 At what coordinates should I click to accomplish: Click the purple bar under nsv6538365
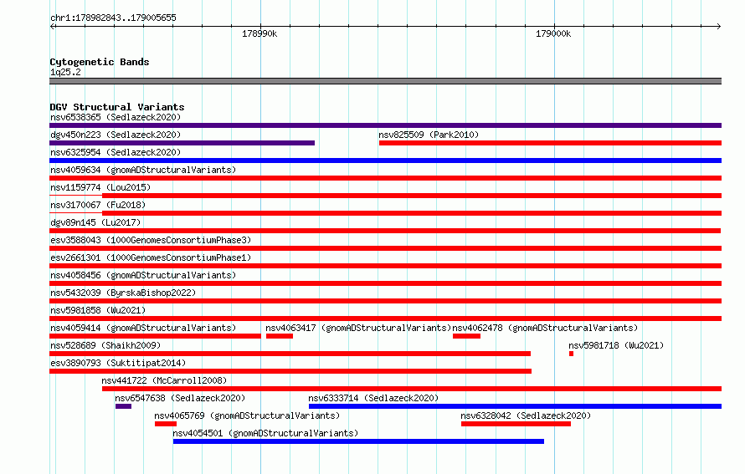coord(385,125)
